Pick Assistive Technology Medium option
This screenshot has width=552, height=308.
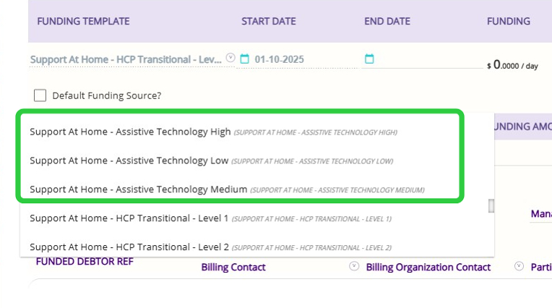click(138, 189)
